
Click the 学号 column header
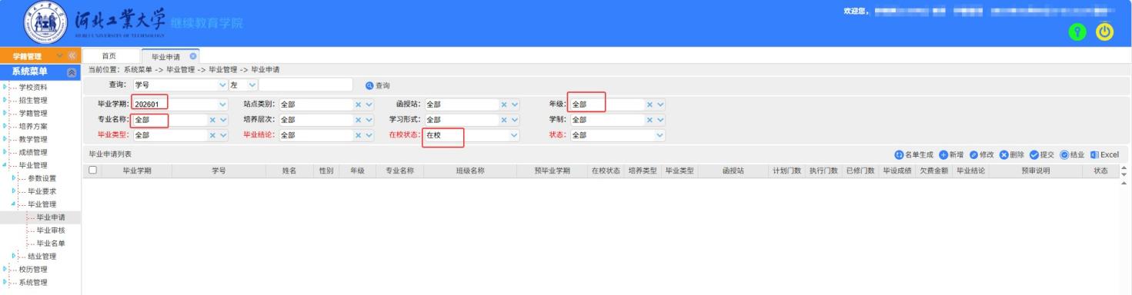[x=219, y=171]
